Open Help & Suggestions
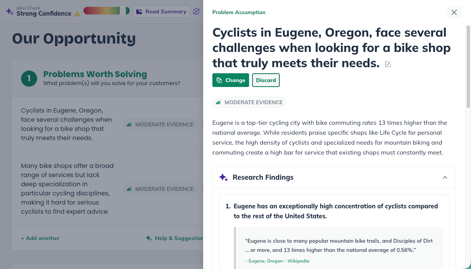The height and width of the screenshot is (269, 471). point(176,238)
